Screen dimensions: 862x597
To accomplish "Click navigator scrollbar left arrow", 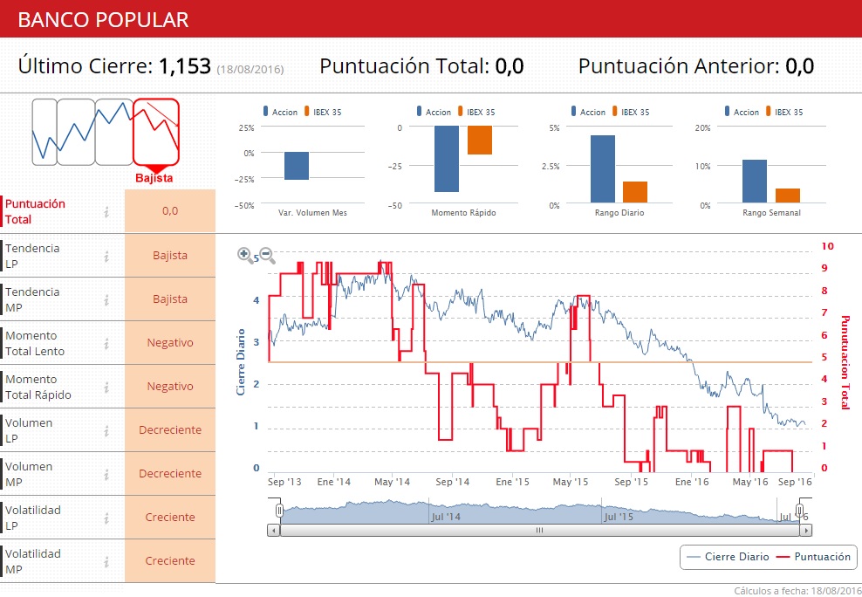I will (274, 531).
